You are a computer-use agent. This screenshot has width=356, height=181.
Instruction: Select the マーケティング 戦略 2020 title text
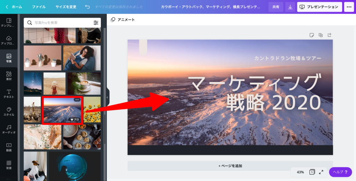[x=254, y=92]
